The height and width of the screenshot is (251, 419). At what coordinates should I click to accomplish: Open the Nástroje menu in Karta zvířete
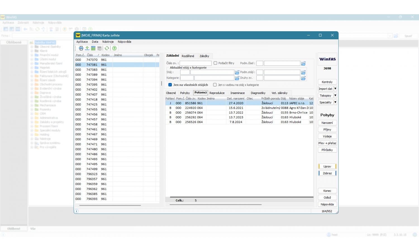point(108,42)
